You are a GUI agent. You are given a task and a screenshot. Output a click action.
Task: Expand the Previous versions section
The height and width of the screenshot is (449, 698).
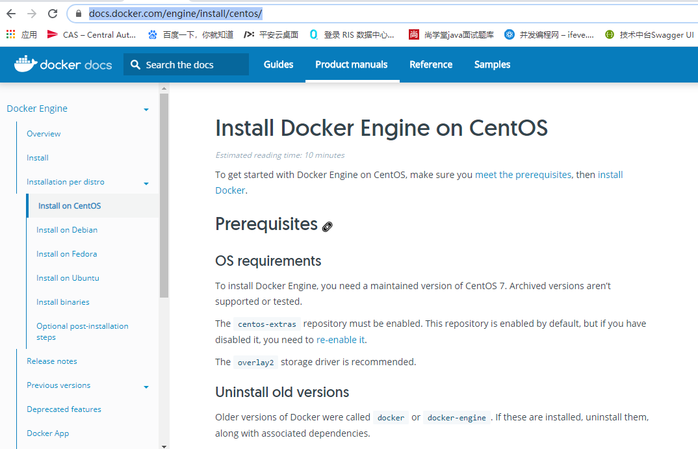point(146,385)
